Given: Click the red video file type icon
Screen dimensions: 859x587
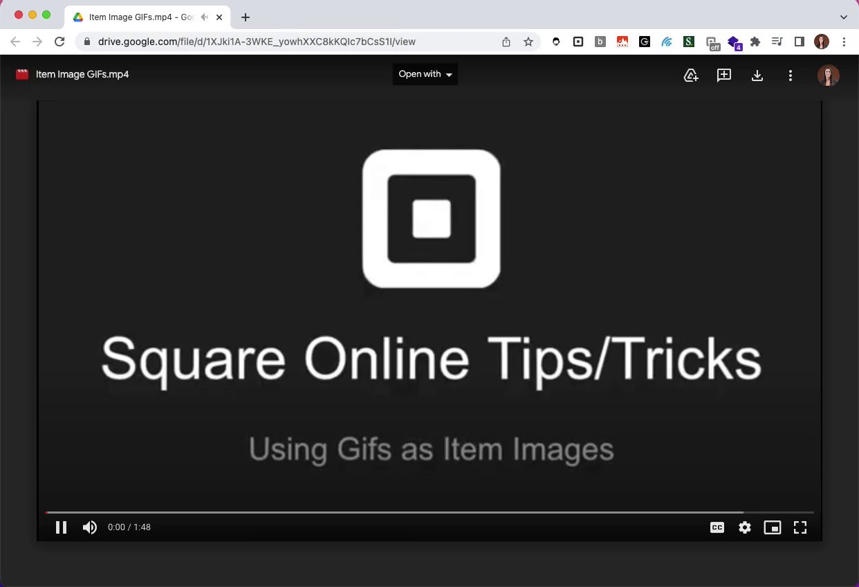Looking at the screenshot, I should coord(23,74).
